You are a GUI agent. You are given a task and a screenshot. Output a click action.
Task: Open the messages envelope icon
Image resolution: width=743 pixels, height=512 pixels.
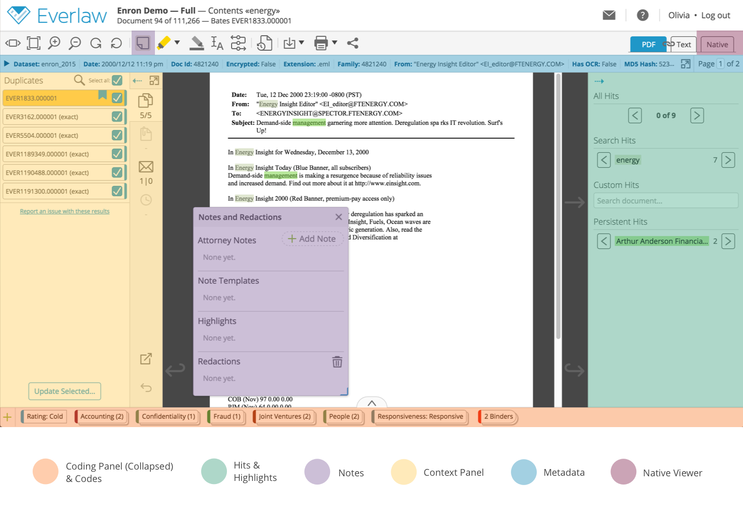[x=609, y=15]
